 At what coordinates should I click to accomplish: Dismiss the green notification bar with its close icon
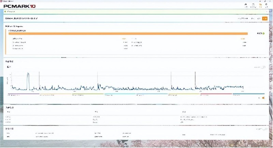(x=267, y=12)
